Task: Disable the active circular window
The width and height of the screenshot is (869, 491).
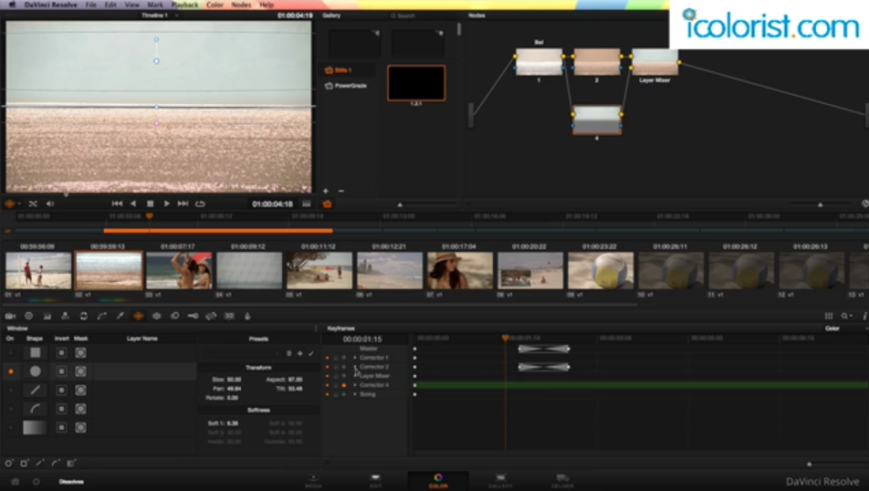Action: pyautogui.click(x=11, y=371)
